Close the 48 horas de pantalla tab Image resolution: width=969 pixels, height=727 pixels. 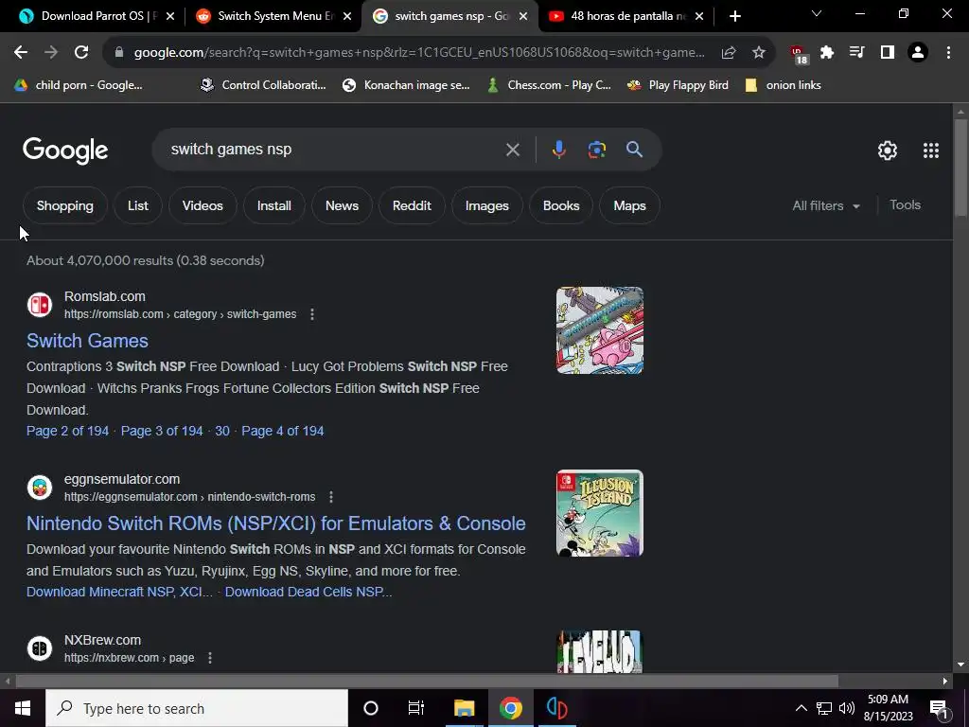click(x=699, y=16)
